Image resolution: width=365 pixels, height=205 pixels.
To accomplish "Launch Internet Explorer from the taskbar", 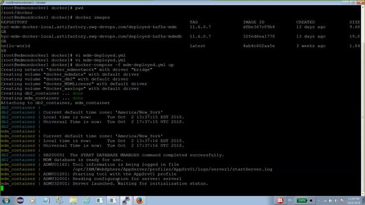I will [x=86, y=200].
